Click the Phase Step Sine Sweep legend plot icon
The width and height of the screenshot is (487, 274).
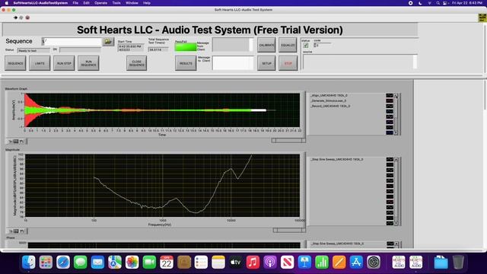click(x=390, y=244)
